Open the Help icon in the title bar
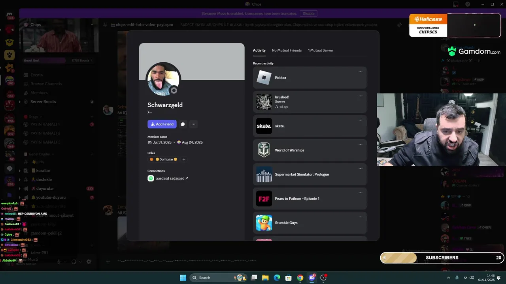 (x=468, y=4)
